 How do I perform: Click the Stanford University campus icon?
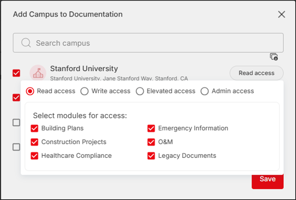[38, 73]
